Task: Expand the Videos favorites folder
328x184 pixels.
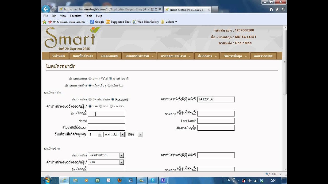Action: point(169,22)
